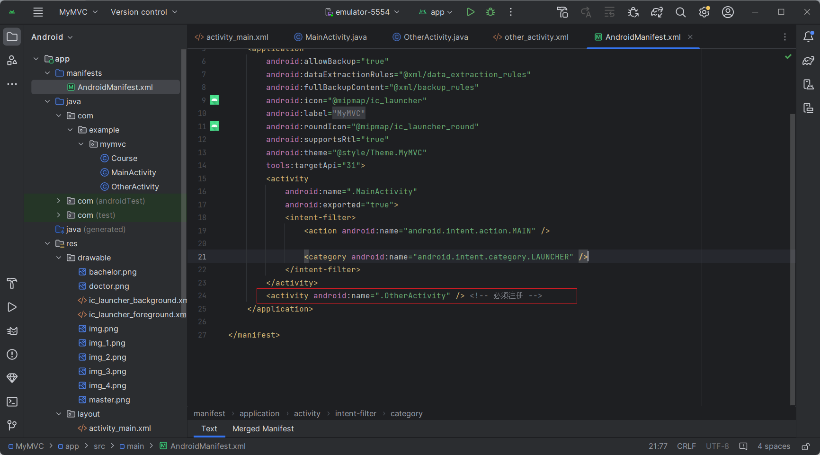Open the Terminal tool window
Image resolution: width=820 pixels, height=455 pixels.
pos(12,401)
